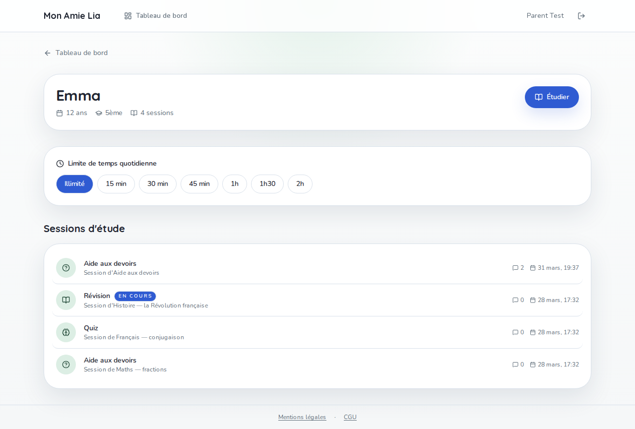635x429 pixels.
Task: Click the comment bubble showing 2 messages
Action: tap(516, 268)
